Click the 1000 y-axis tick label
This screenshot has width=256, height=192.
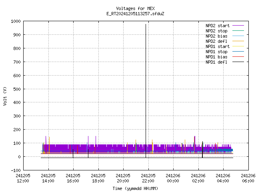pos(16,21)
